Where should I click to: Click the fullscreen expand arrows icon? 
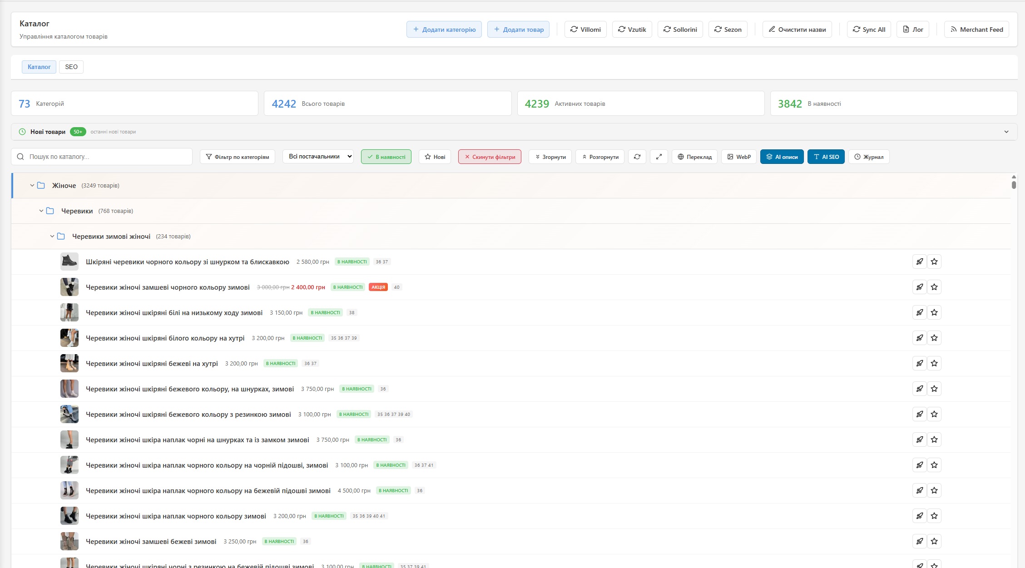pyautogui.click(x=659, y=157)
